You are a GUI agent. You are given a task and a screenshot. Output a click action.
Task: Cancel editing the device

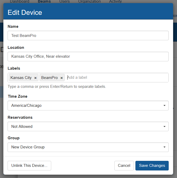[x=124, y=166]
